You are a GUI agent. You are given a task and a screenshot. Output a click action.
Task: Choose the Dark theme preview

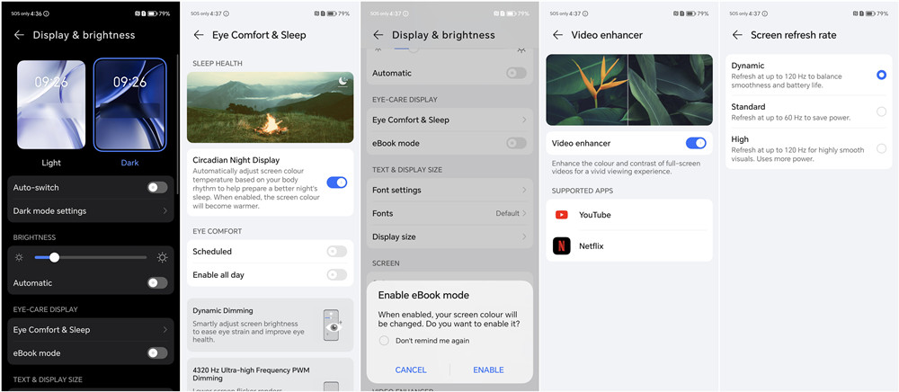pyautogui.click(x=129, y=105)
